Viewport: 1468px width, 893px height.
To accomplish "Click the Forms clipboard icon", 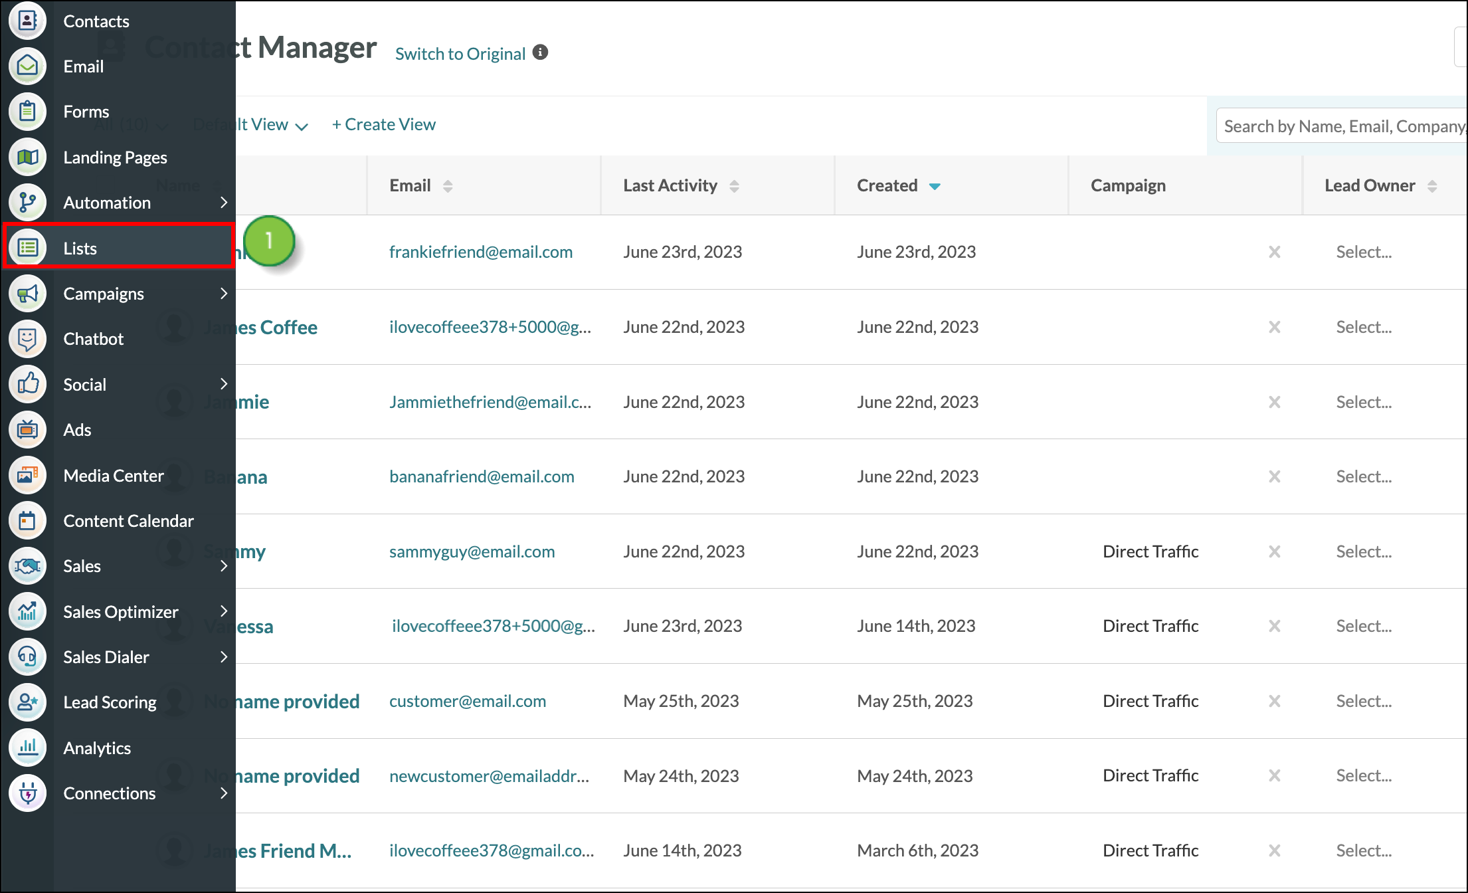I will coord(27,112).
